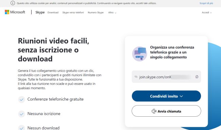Screen dimensions: 221x130
Task: Expand the Altro dropdown menu
Action: coord(112,13)
